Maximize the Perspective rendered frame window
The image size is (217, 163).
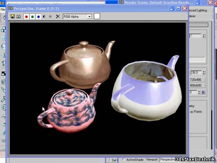(178, 9)
